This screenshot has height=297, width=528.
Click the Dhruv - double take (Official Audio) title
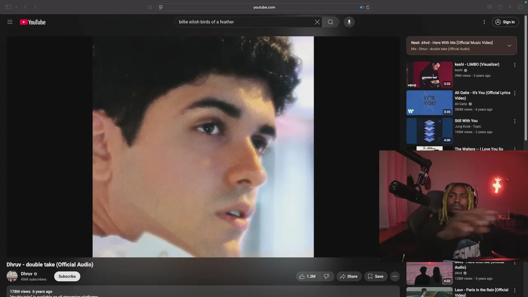pyautogui.click(x=50, y=264)
